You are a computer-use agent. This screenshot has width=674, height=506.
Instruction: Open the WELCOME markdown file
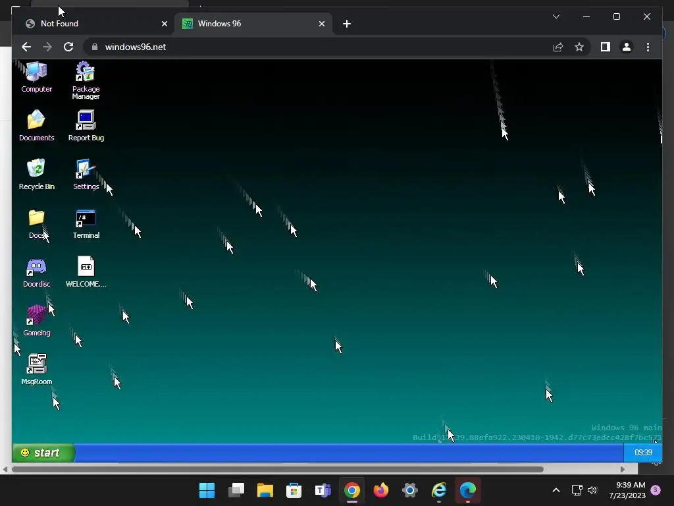(86, 272)
